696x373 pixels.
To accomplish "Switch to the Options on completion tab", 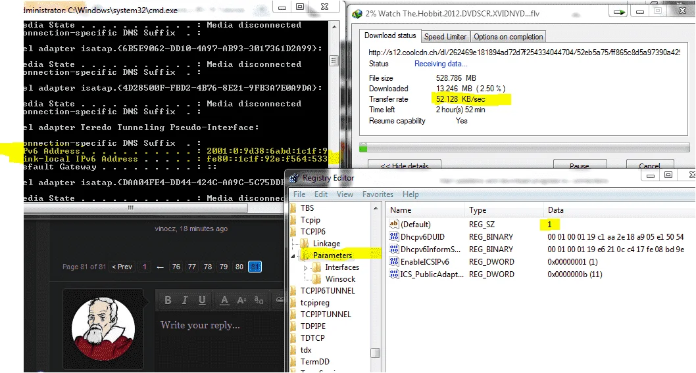I will tap(509, 36).
